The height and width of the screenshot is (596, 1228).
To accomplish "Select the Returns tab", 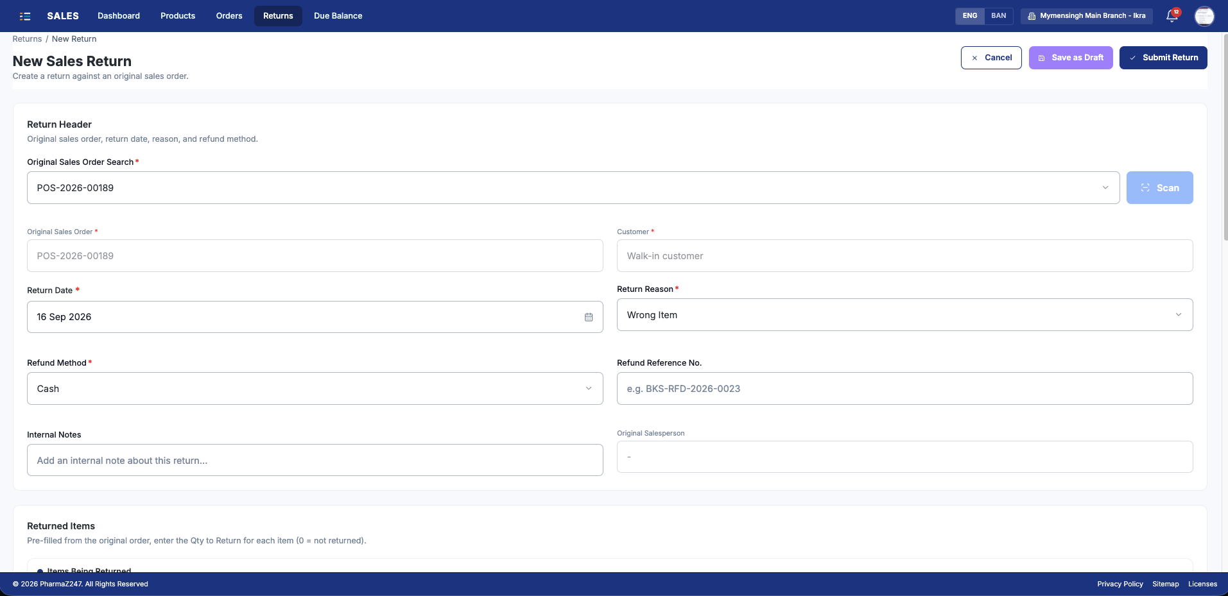I will pyautogui.click(x=278, y=16).
